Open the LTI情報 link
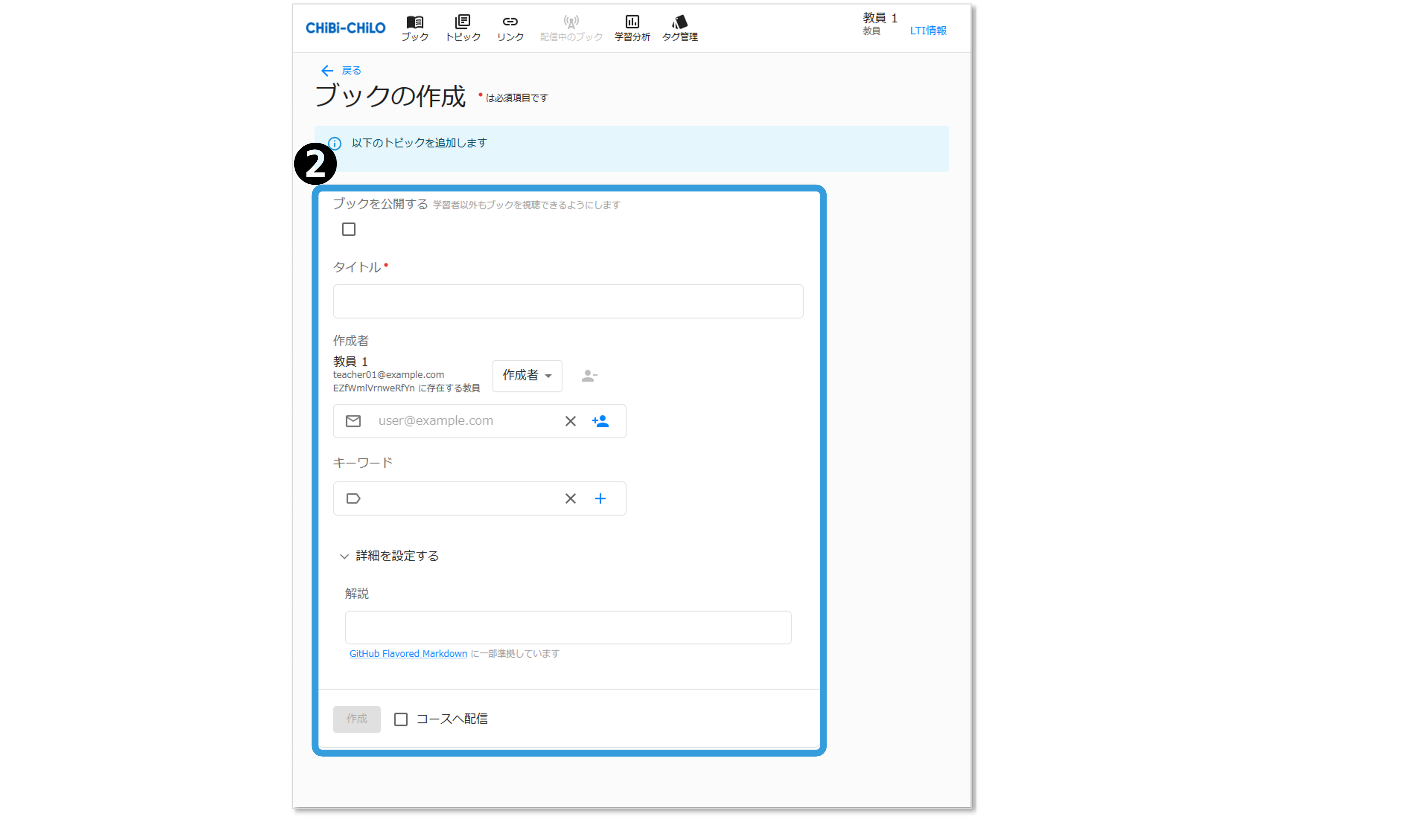1420x818 pixels. point(928,30)
